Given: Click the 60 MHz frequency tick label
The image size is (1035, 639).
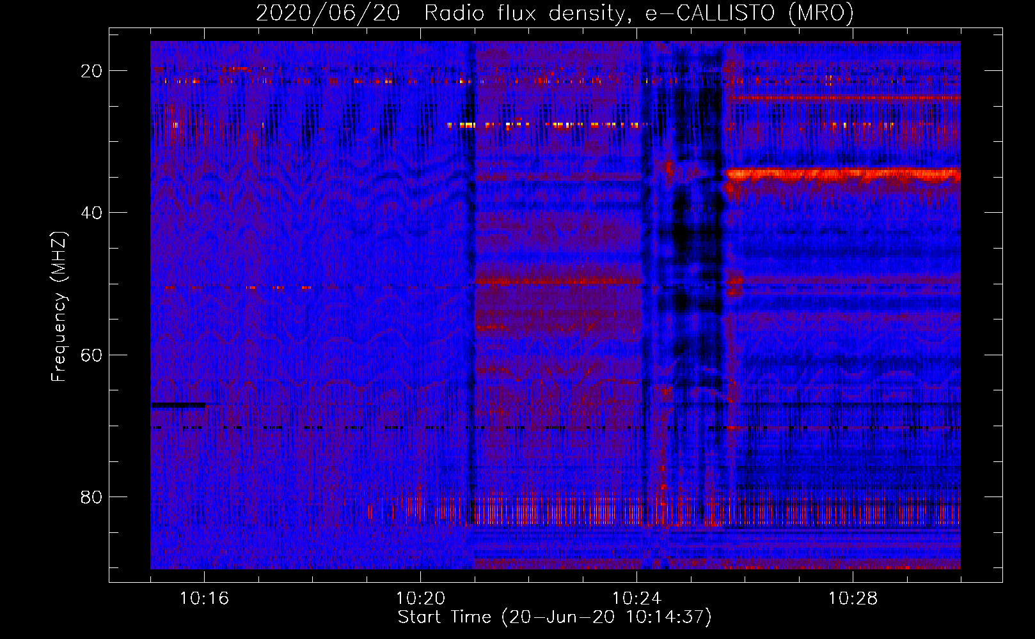Looking at the screenshot, I should (91, 355).
